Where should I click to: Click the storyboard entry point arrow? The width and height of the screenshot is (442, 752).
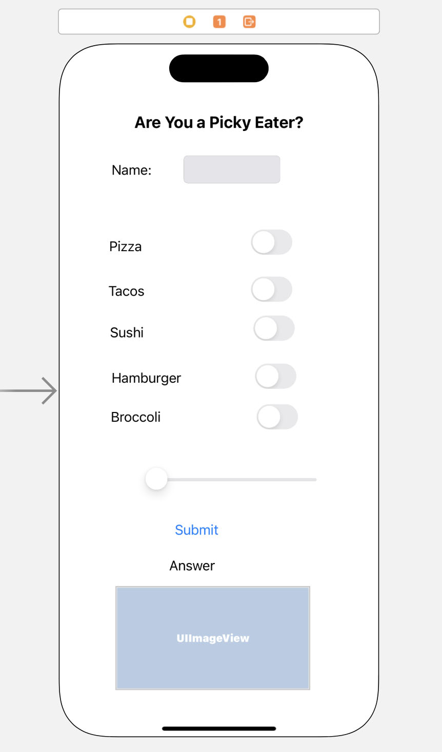30,391
